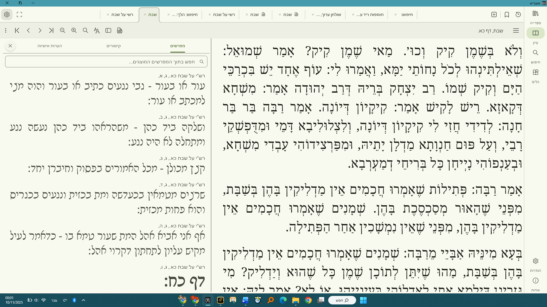Viewport: 547px width, 307px height.
Task: Zoom in on the Talmud text
Action: tap(74, 30)
